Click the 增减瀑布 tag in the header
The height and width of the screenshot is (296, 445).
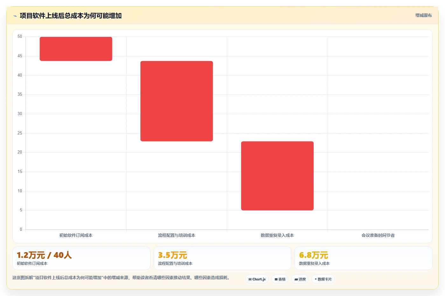pyautogui.click(x=423, y=15)
